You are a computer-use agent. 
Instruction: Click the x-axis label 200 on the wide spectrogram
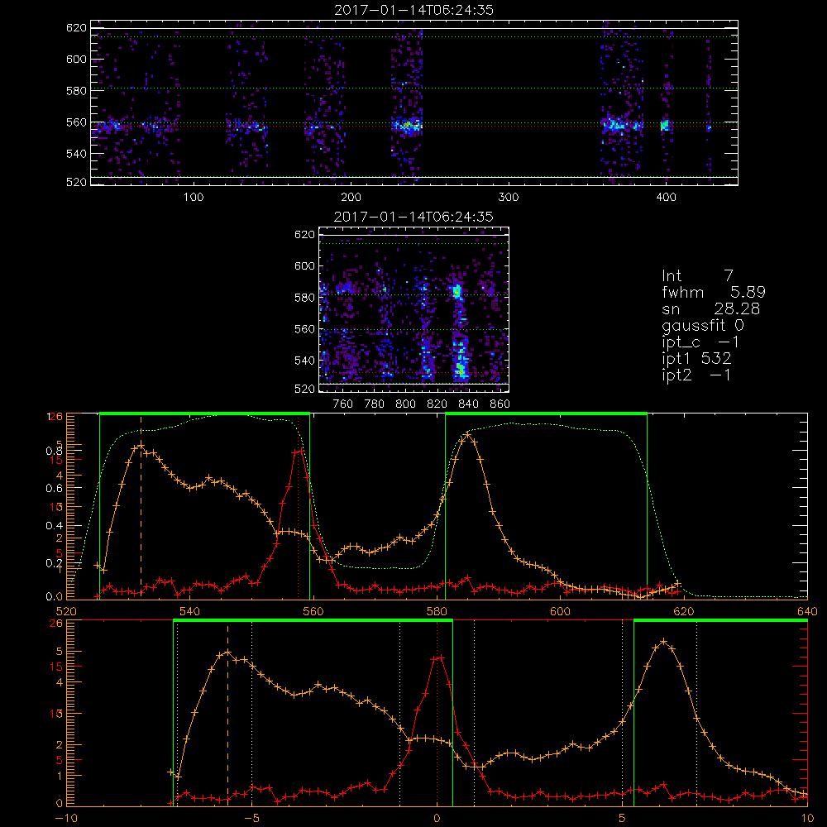pos(351,198)
